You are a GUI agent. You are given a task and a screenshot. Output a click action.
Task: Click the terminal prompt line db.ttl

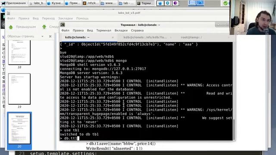click(x=69, y=138)
